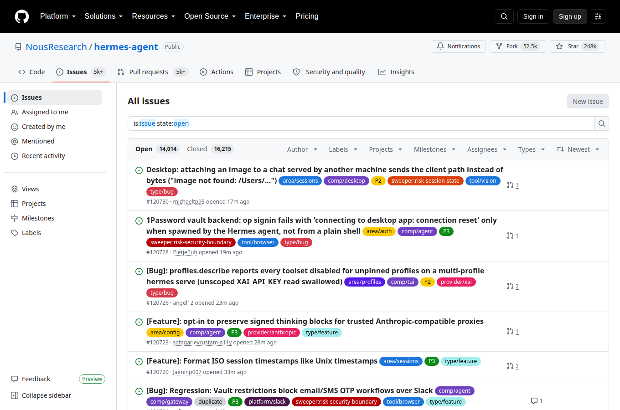Click the linked pull request icon for issue #120728
The image size is (620, 410).
(x=510, y=236)
